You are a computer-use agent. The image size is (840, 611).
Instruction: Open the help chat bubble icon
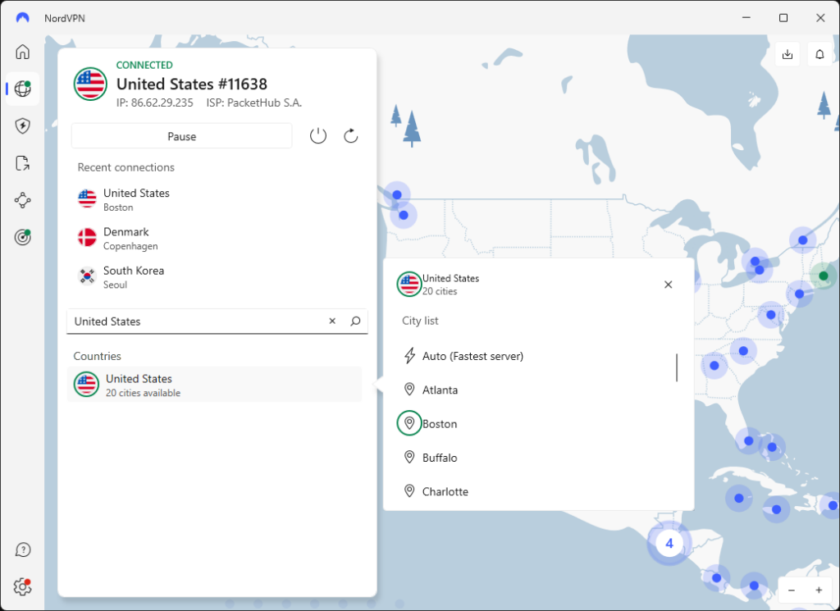click(x=22, y=550)
